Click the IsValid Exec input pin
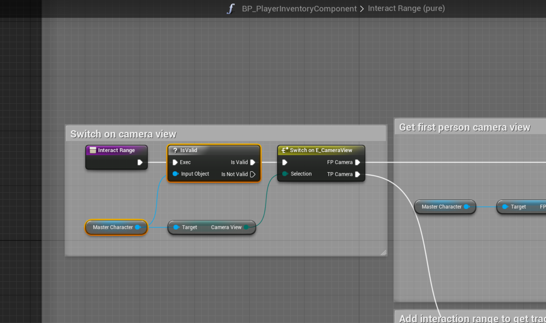Viewport: 546px width, 323px height. (175, 162)
